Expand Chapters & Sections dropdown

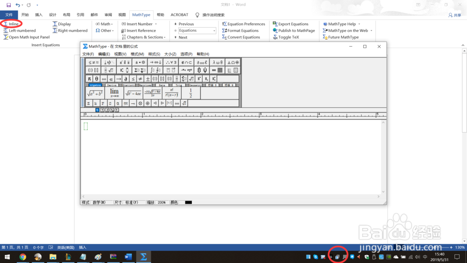(143, 37)
